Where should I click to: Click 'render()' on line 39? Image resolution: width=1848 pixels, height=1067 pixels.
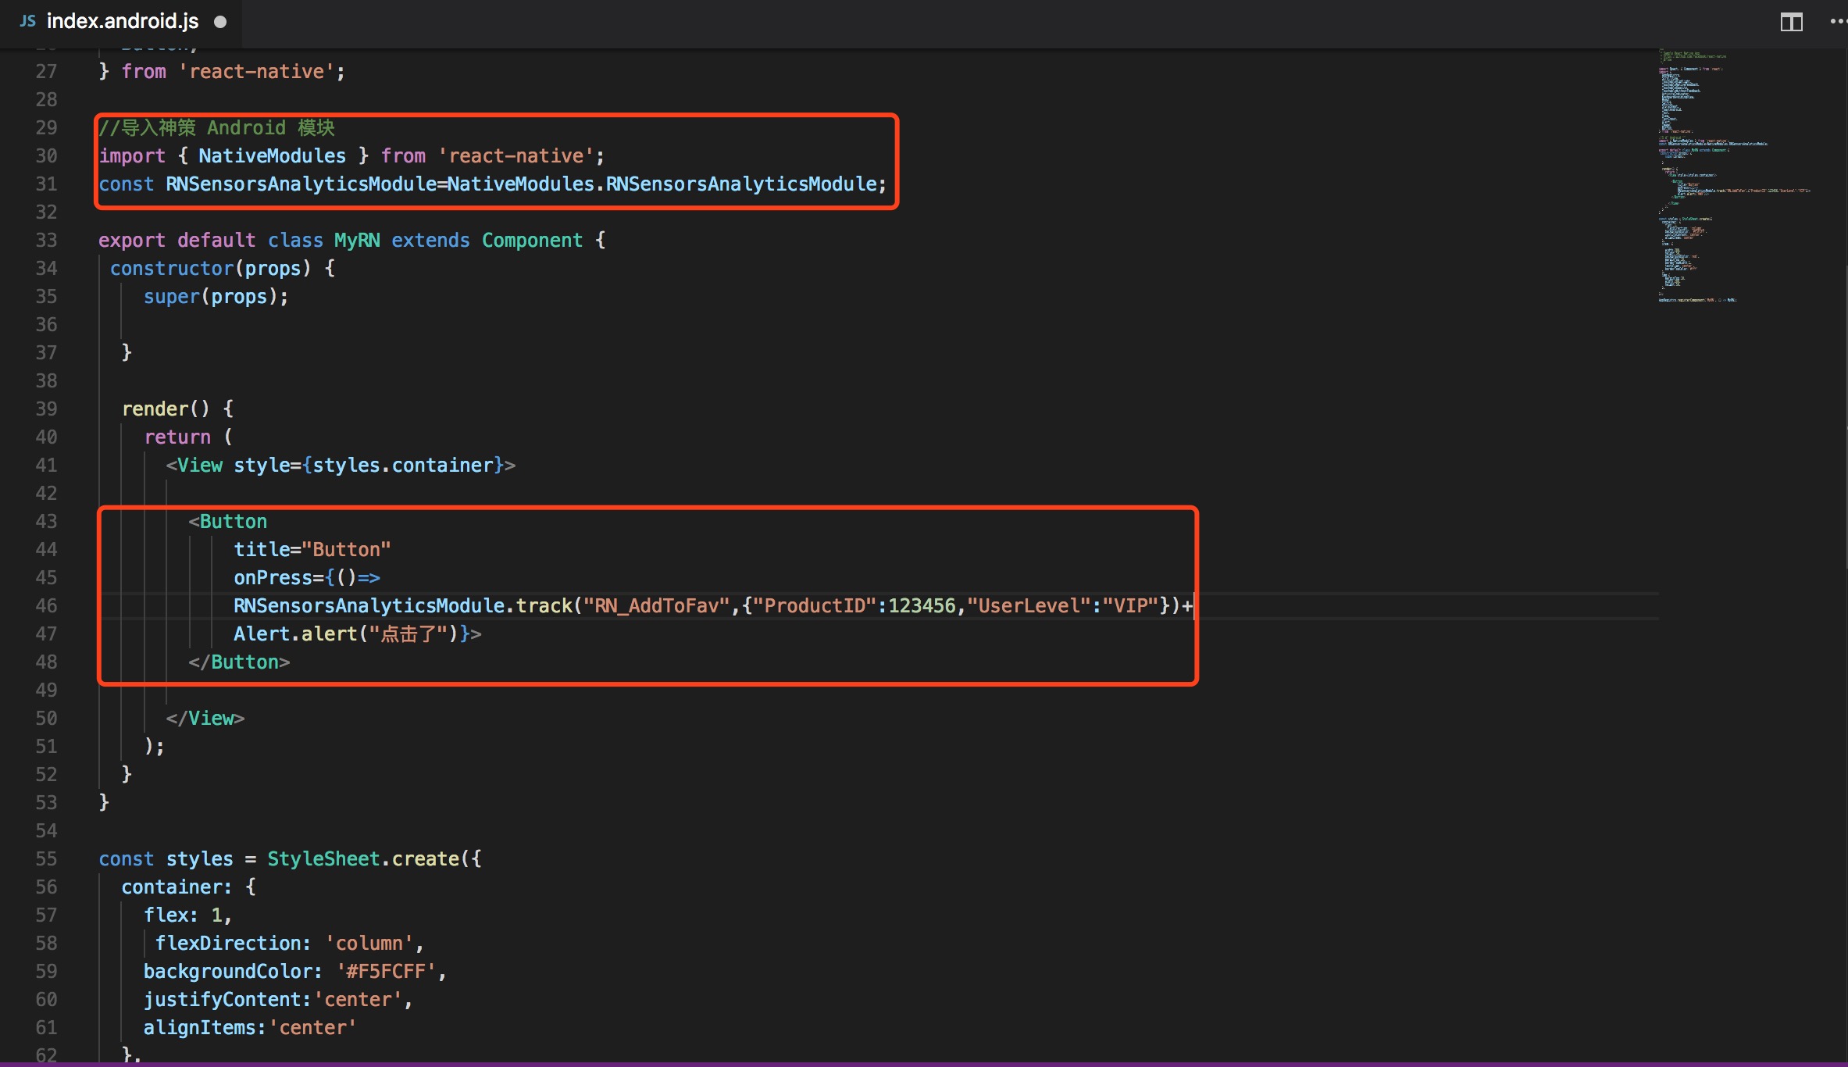[166, 409]
